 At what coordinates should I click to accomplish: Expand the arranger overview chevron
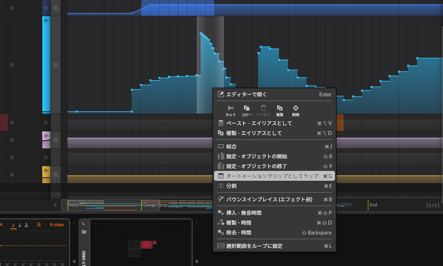coord(55,205)
